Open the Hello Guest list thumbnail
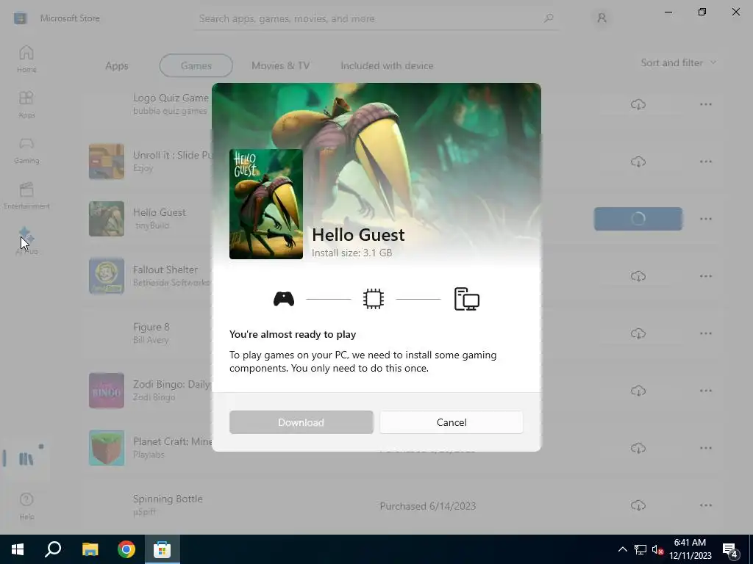Viewport: 753px width, 564px height. 107,219
